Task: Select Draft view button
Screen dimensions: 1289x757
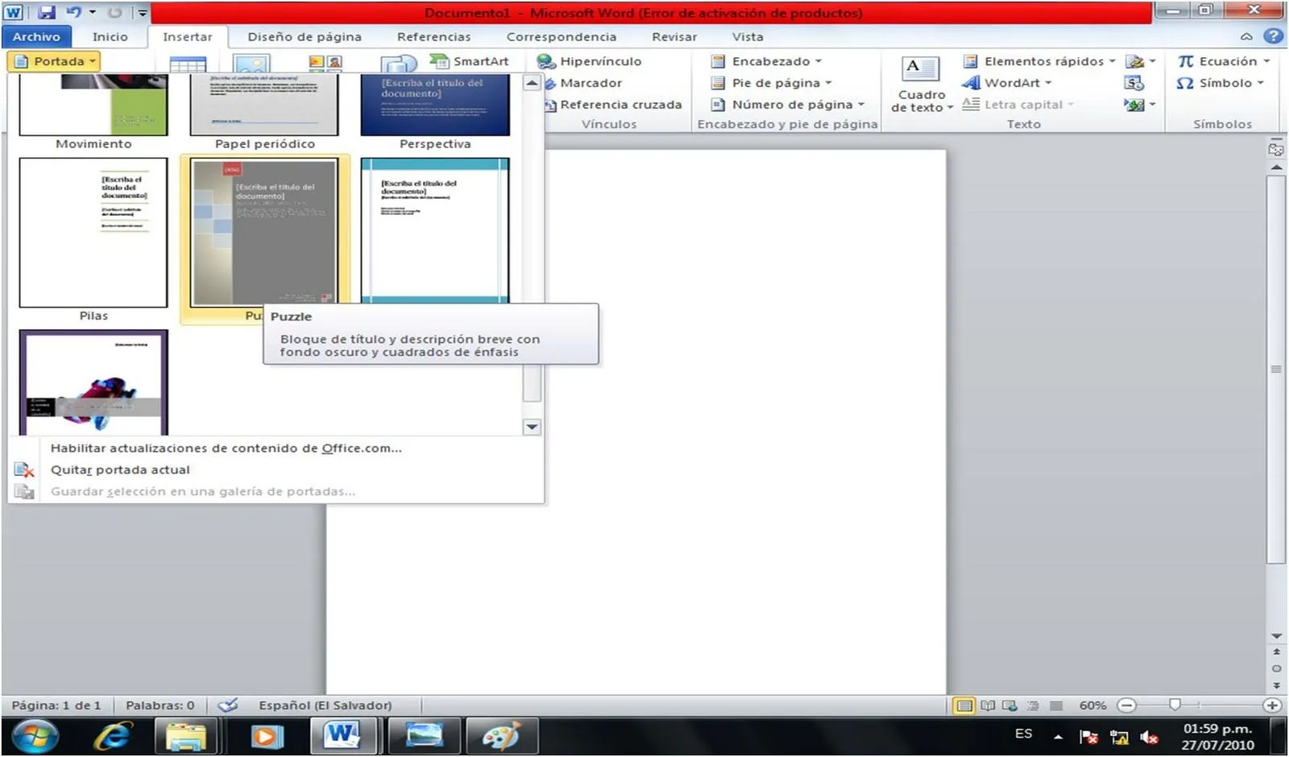Action: (1056, 705)
